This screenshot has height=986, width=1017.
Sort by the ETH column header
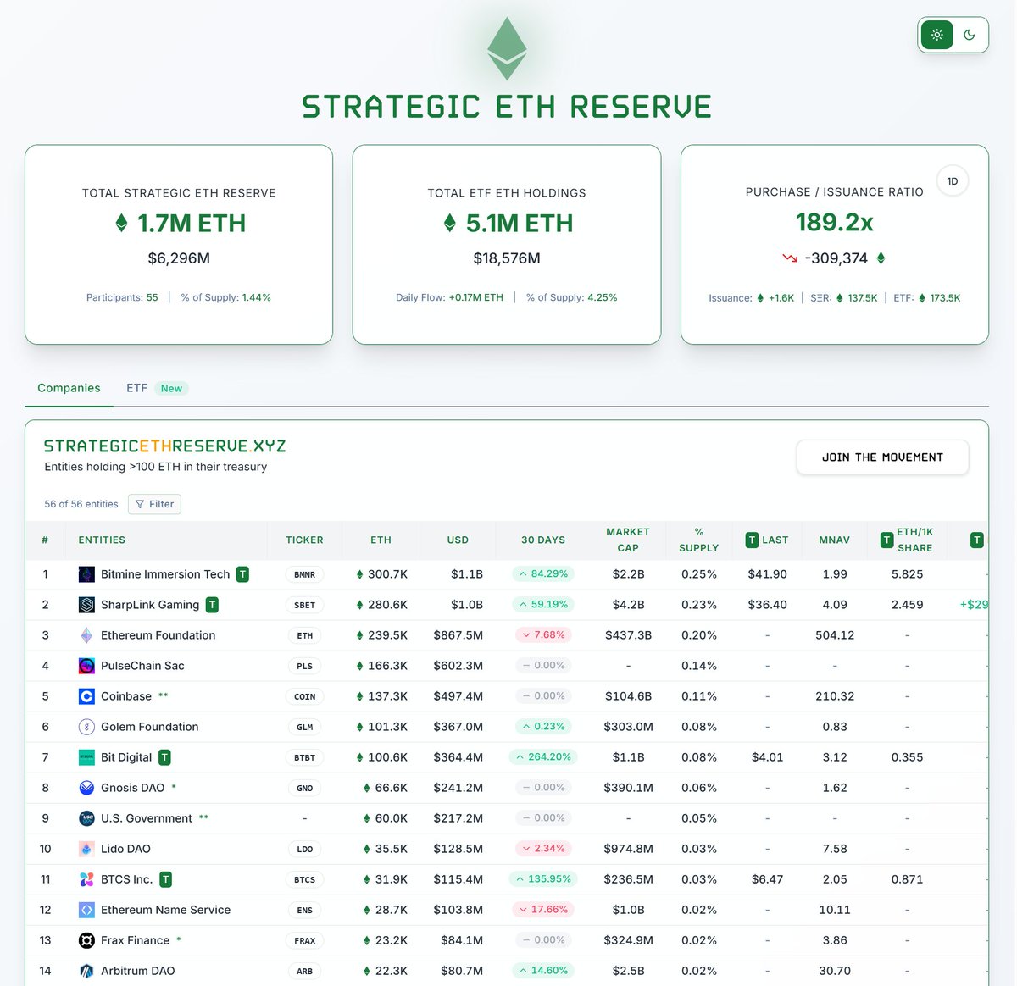[381, 540]
